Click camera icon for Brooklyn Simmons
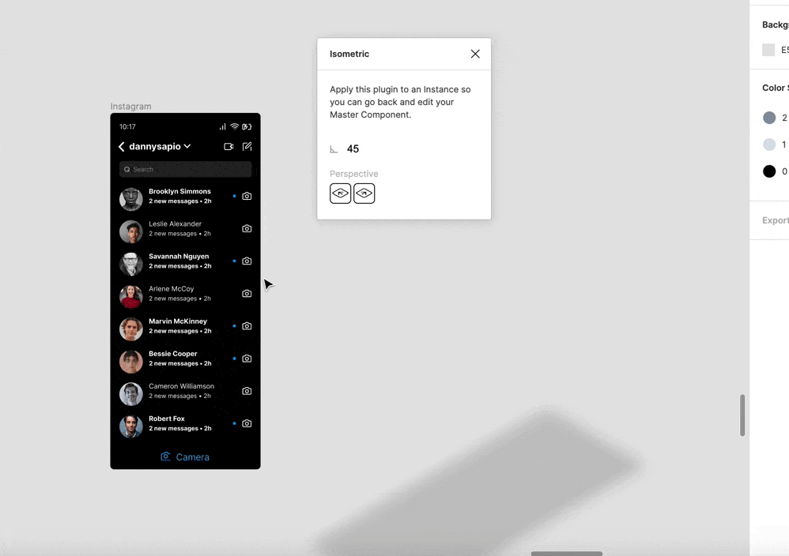 point(247,196)
